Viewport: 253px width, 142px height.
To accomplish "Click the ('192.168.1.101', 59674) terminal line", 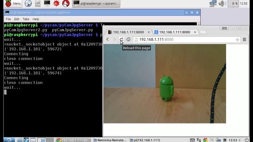I will (x=33, y=73).
